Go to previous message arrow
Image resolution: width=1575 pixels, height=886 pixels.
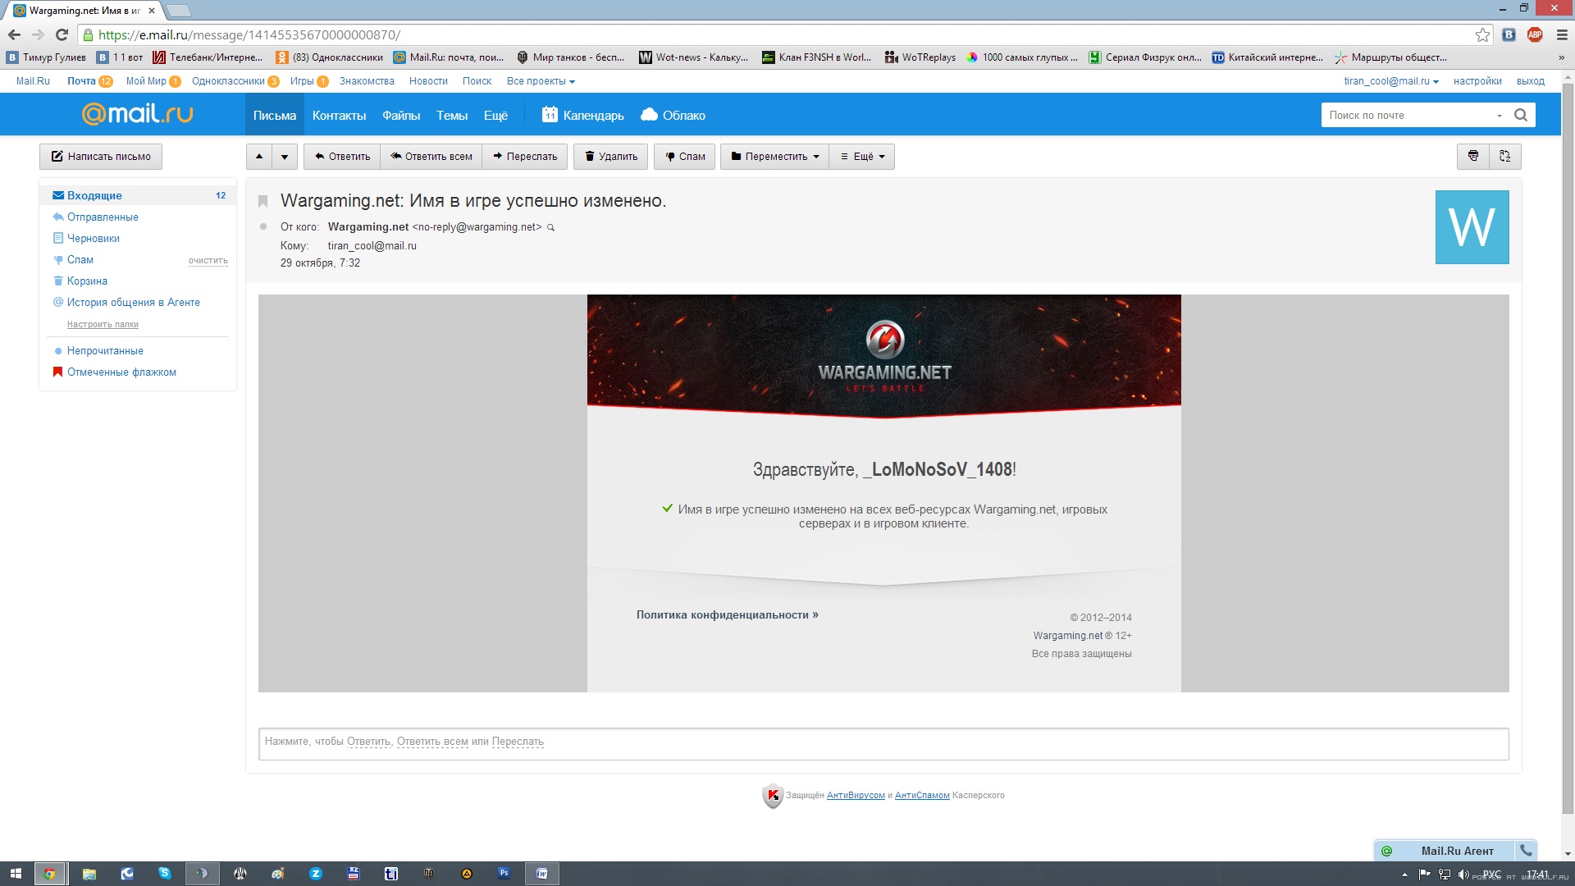click(x=259, y=156)
